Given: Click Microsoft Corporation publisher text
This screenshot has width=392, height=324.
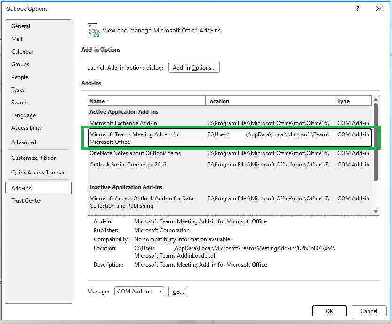Looking at the screenshot, I should (162, 230).
